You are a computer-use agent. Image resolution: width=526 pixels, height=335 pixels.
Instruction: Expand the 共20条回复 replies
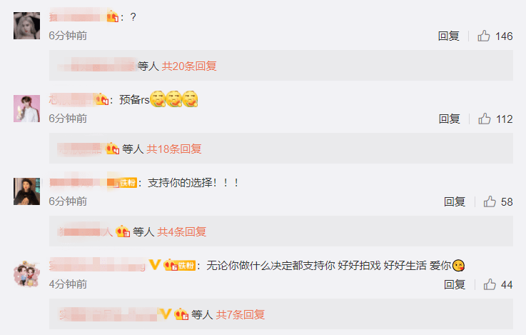point(189,66)
